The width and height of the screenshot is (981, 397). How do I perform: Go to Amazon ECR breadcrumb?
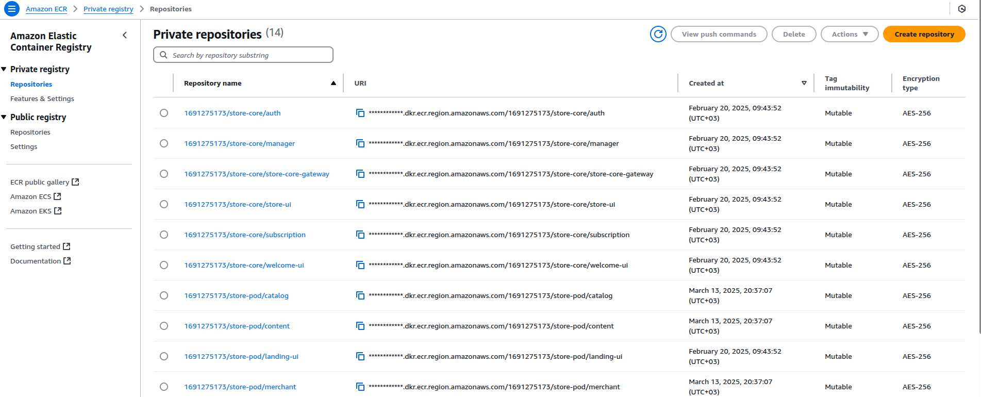[x=46, y=9]
